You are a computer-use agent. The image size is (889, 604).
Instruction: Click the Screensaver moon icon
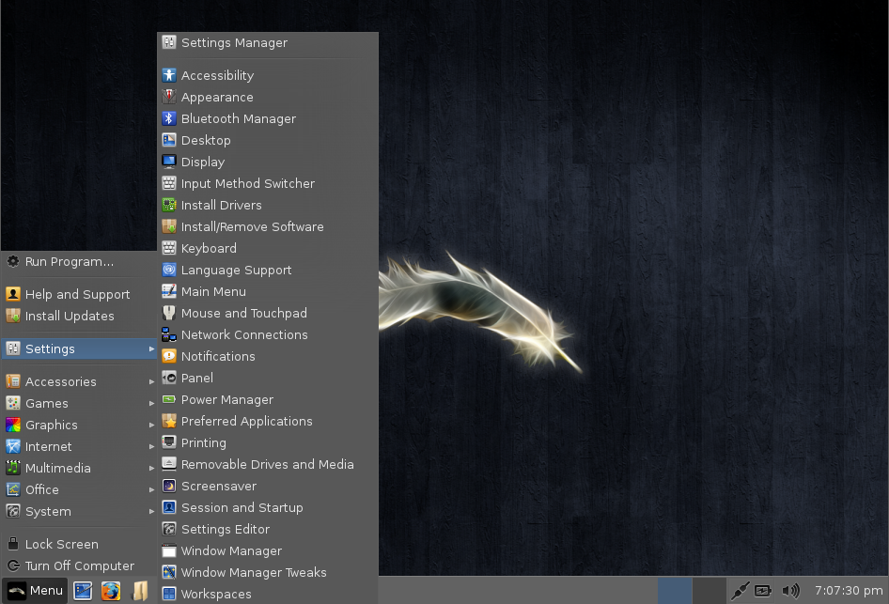tap(169, 487)
